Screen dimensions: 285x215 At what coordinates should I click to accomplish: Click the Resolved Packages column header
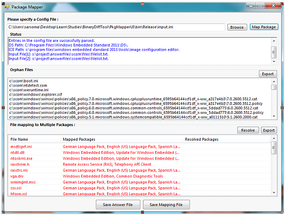226,139
